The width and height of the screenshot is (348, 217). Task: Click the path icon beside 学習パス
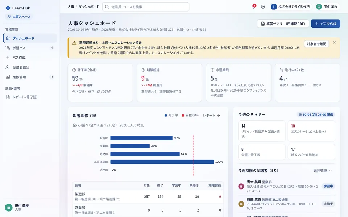pyautogui.click(x=8, y=48)
